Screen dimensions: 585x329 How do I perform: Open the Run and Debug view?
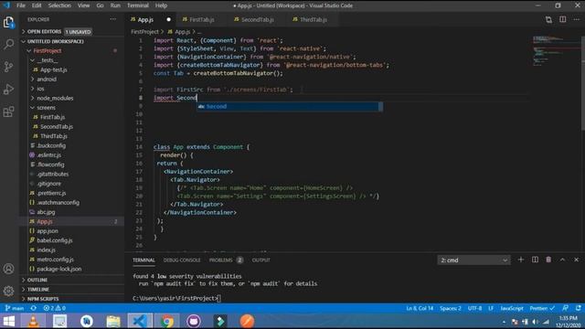(8, 90)
